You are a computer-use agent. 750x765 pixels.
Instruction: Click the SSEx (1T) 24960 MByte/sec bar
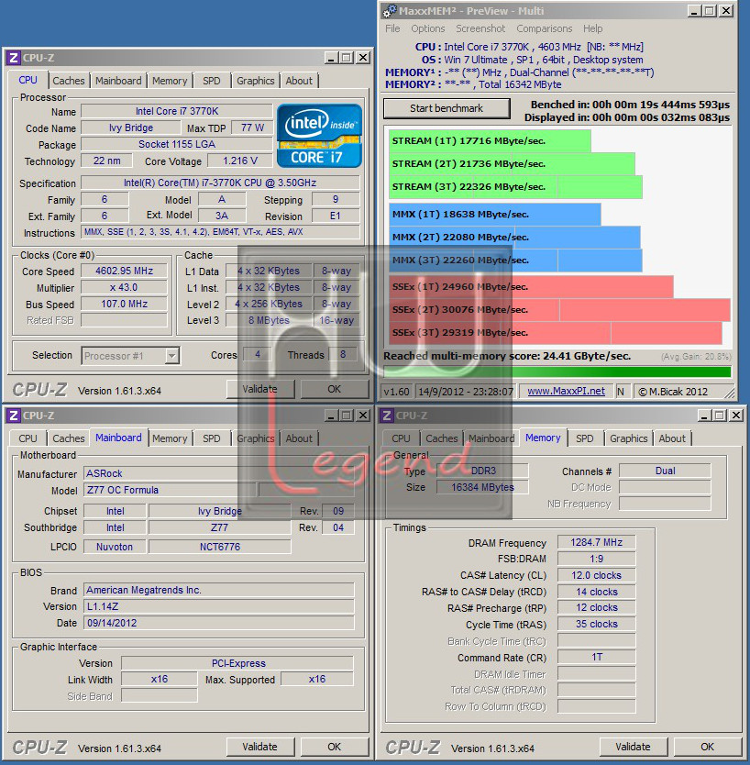coord(531,286)
